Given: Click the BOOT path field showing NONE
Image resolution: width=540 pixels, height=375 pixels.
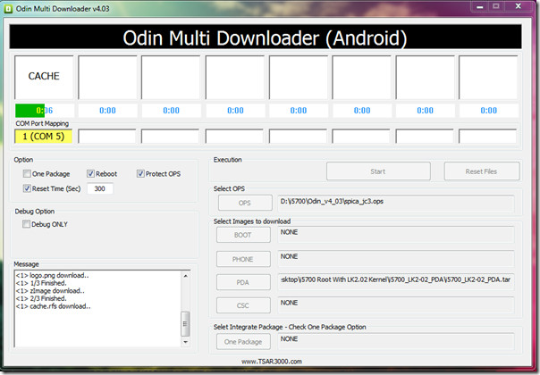Looking at the screenshot, I should tap(396, 235).
